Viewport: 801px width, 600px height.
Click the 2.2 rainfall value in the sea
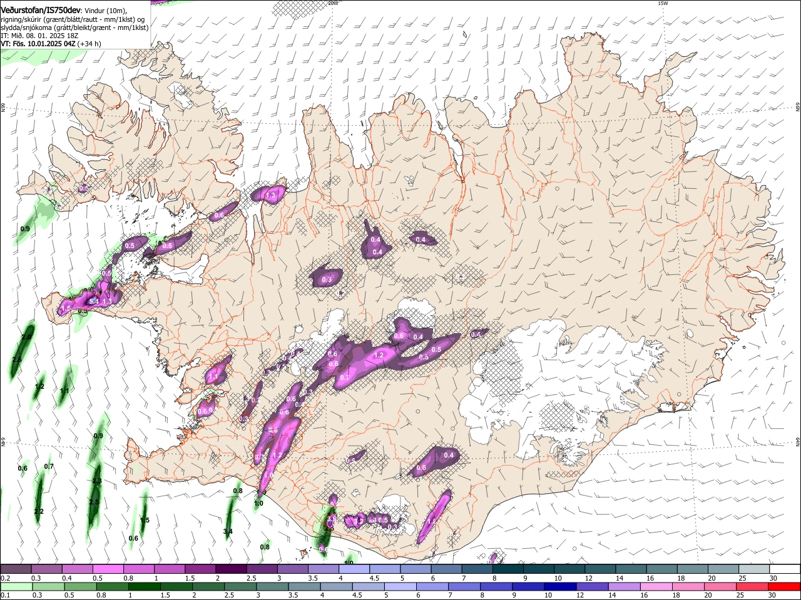(x=39, y=512)
